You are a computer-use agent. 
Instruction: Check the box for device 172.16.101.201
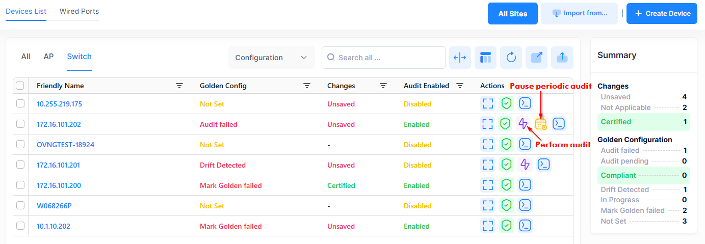[20, 165]
